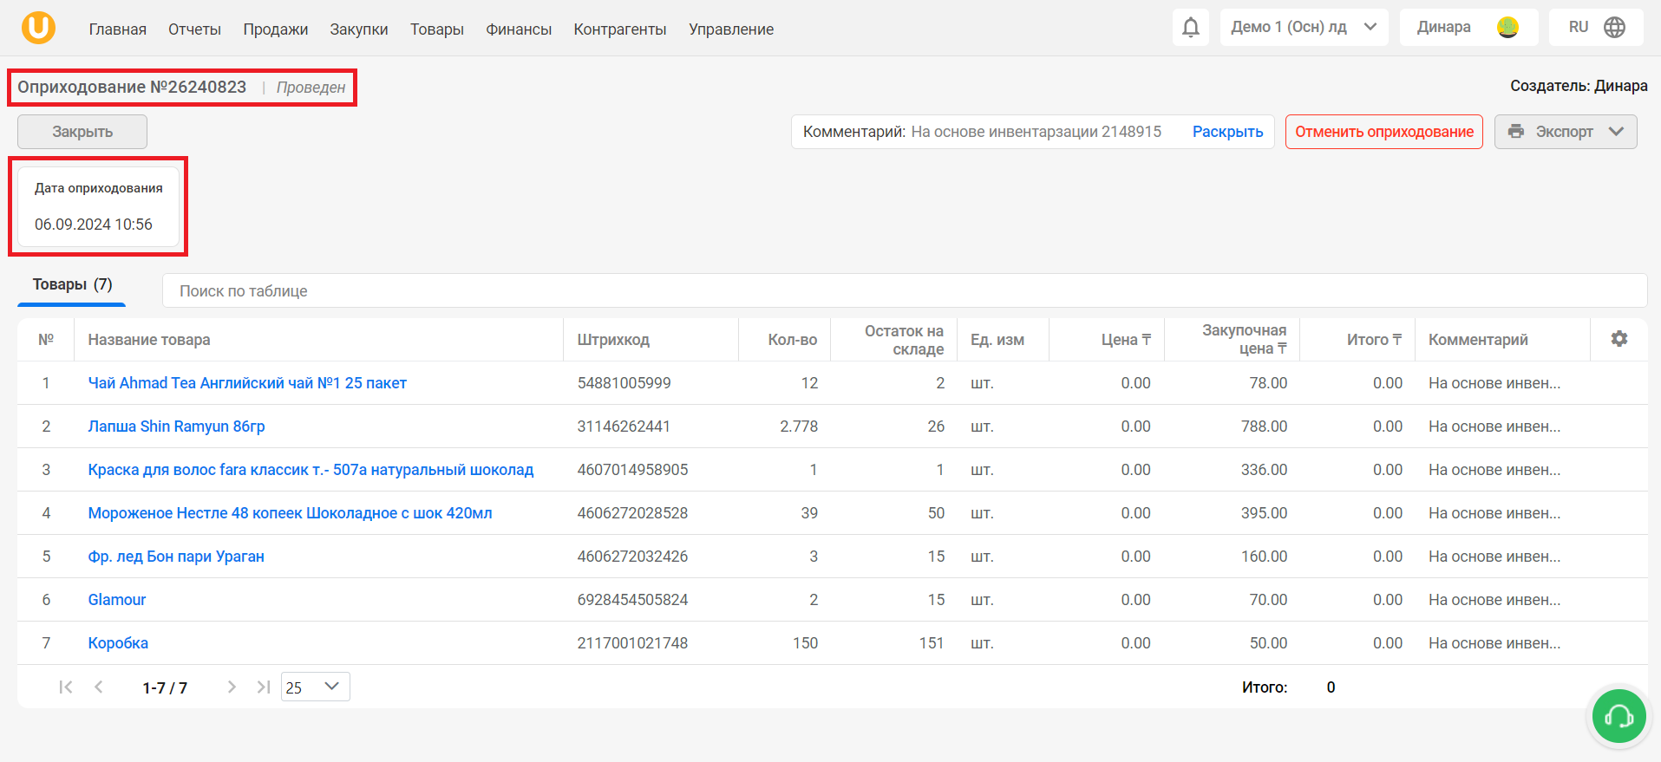The image size is (1661, 762).
Task: Open the Финансы menu
Action: pyautogui.click(x=519, y=29)
